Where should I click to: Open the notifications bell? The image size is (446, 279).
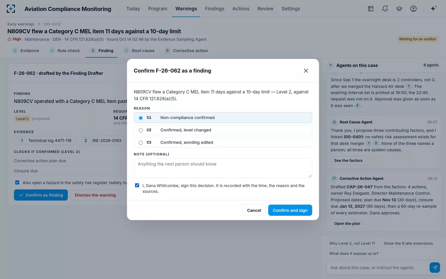[385, 9]
